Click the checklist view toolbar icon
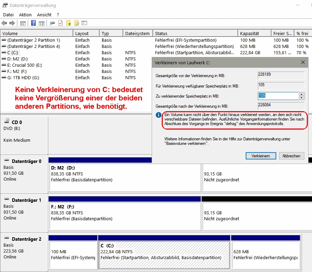The height and width of the screenshot is (272, 312). [84, 23]
